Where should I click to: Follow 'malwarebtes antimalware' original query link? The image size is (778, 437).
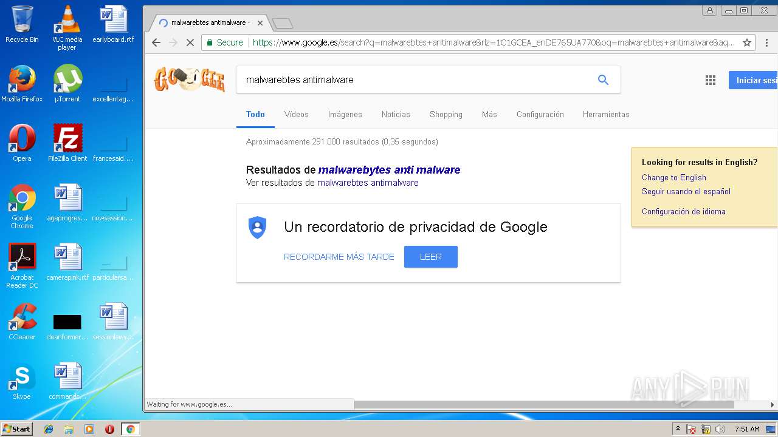(368, 183)
